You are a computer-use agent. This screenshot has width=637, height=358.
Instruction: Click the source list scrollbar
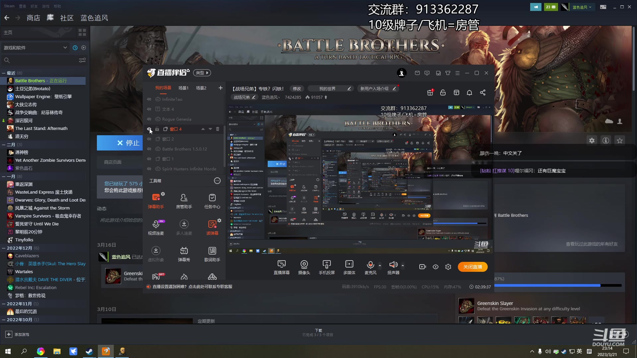point(225,146)
